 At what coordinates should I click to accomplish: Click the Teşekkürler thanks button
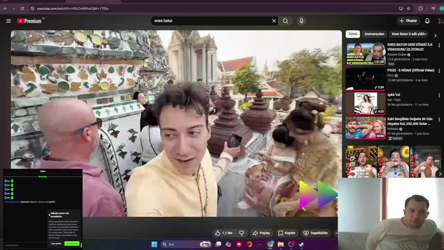315,233
